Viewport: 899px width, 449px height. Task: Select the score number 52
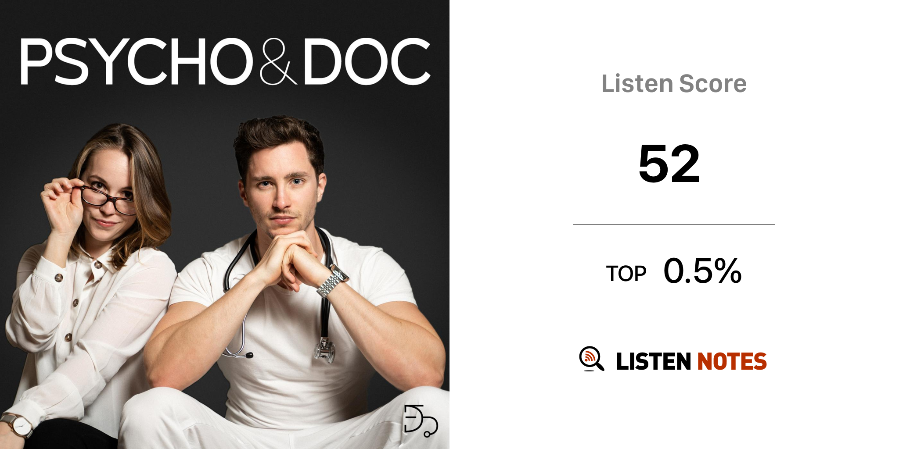click(x=669, y=164)
